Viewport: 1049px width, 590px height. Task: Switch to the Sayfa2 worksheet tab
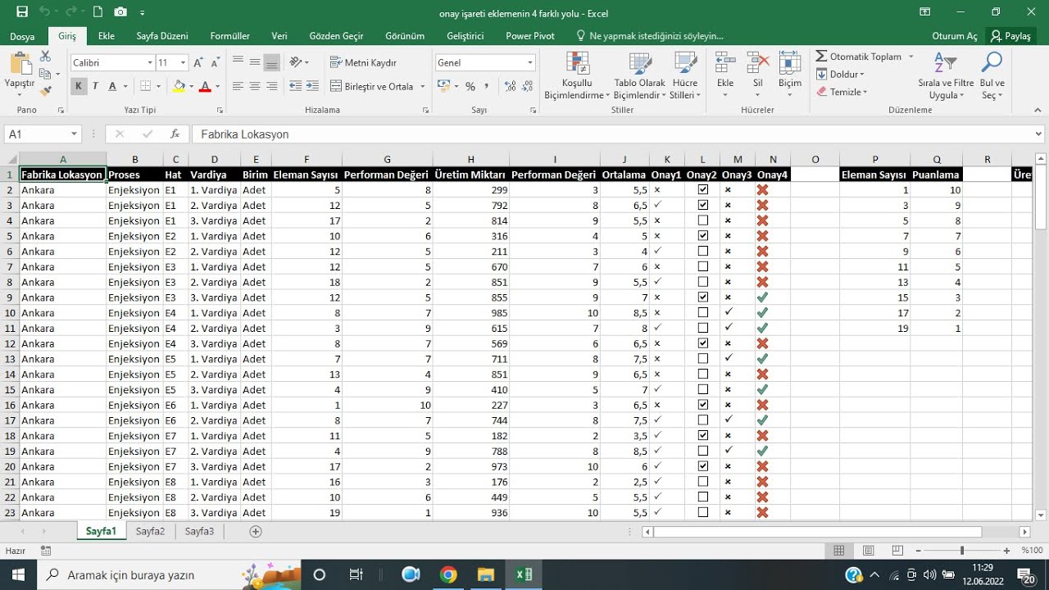(x=150, y=531)
